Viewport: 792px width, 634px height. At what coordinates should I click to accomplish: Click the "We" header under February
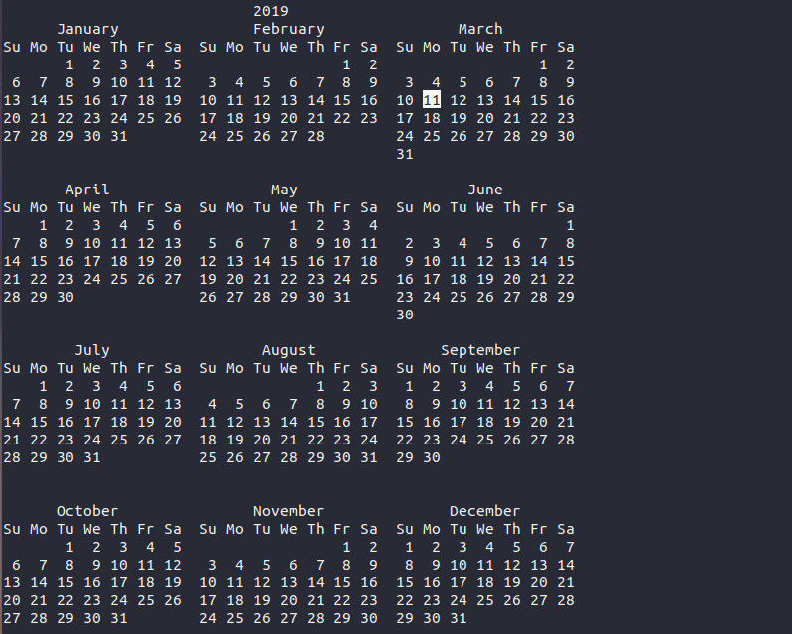[289, 47]
